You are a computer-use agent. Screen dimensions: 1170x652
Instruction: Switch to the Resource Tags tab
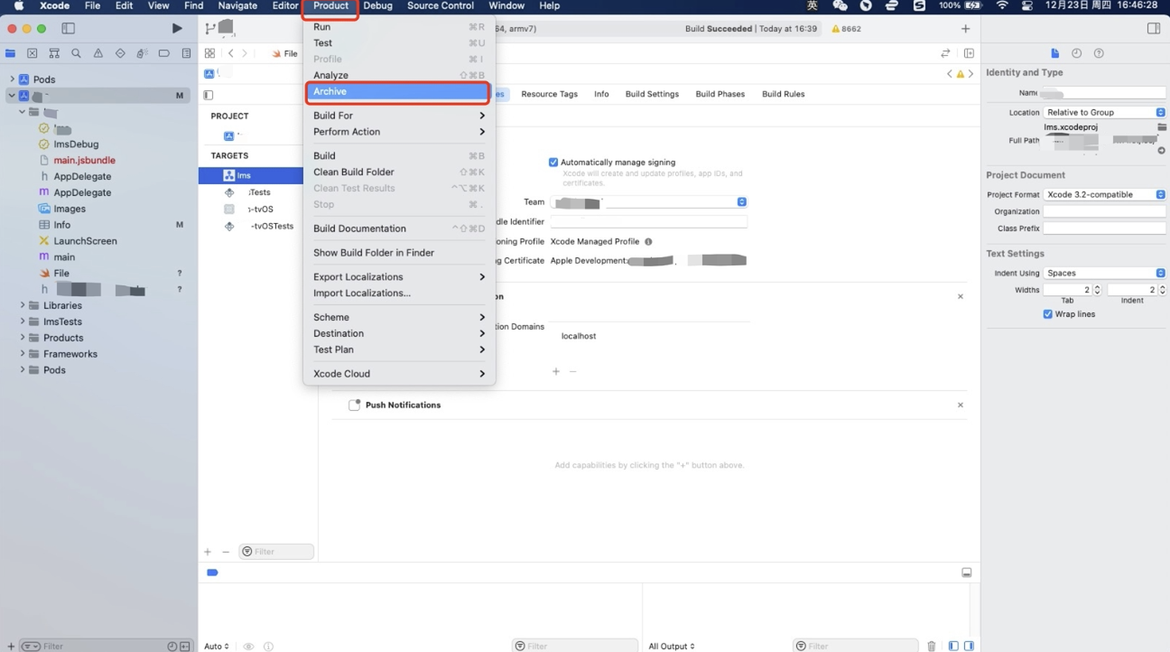coord(549,94)
